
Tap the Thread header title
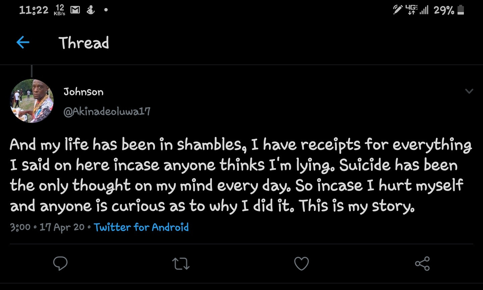pyautogui.click(x=84, y=43)
